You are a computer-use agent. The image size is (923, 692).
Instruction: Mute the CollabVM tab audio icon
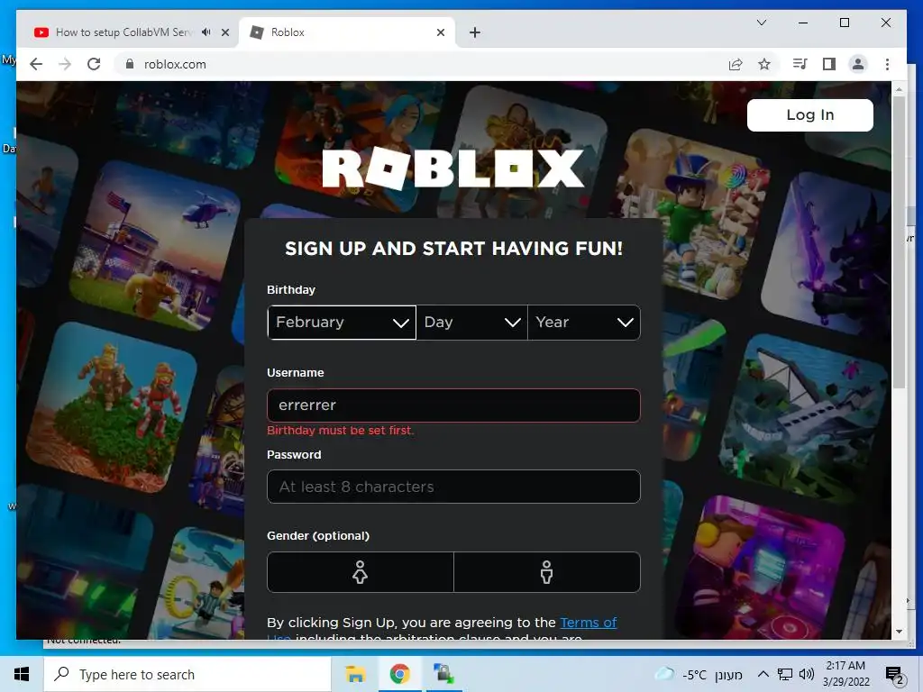(x=206, y=32)
